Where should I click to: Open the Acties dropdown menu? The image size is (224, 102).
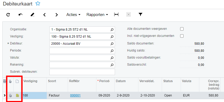click(74, 15)
